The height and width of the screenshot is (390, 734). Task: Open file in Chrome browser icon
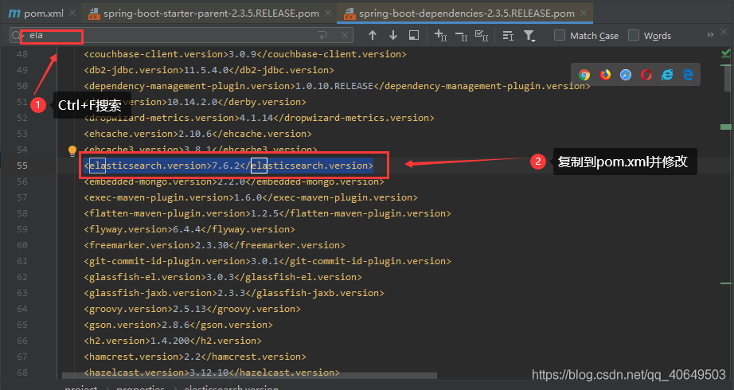pyautogui.click(x=584, y=75)
